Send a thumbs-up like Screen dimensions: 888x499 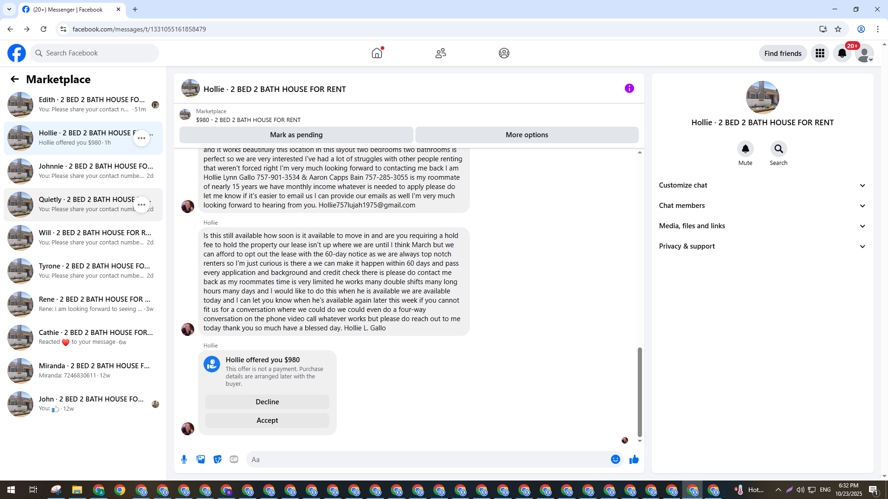click(634, 459)
